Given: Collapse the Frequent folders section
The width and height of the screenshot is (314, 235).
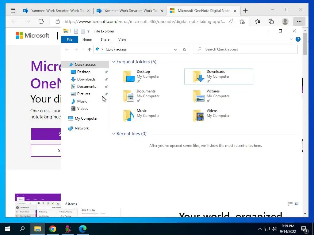Looking at the screenshot, I should click(x=113, y=62).
